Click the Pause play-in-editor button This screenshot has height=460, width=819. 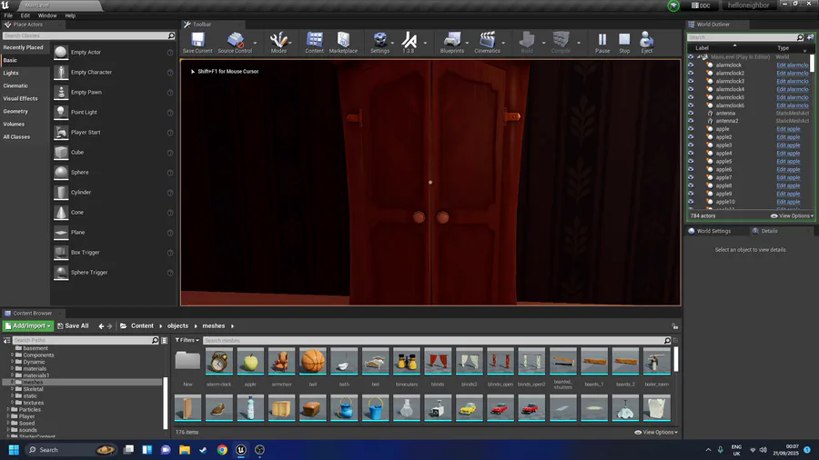tap(602, 42)
